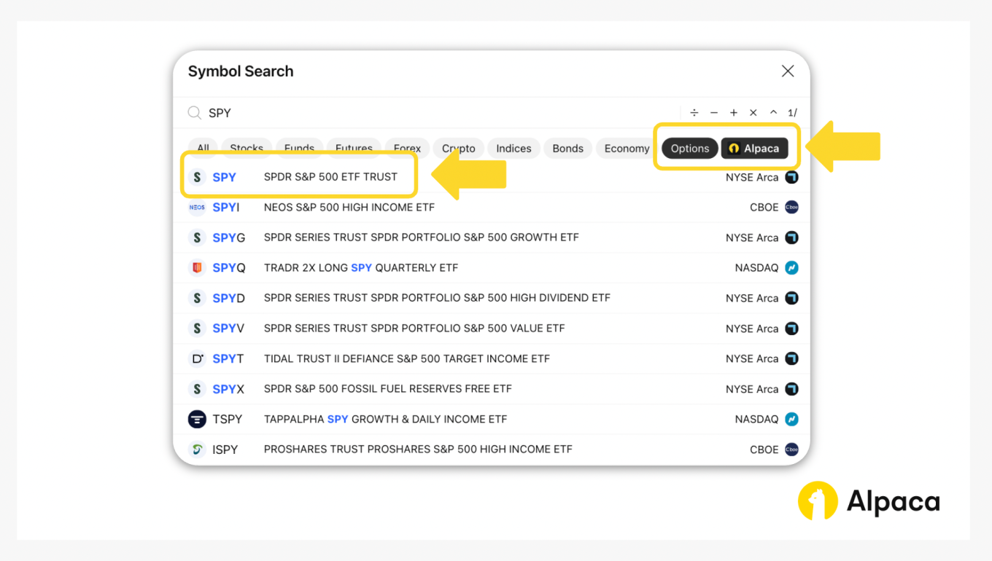Toggle the Options filter chip
This screenshot has width=992, height=561.
click(x=689, y=149)
